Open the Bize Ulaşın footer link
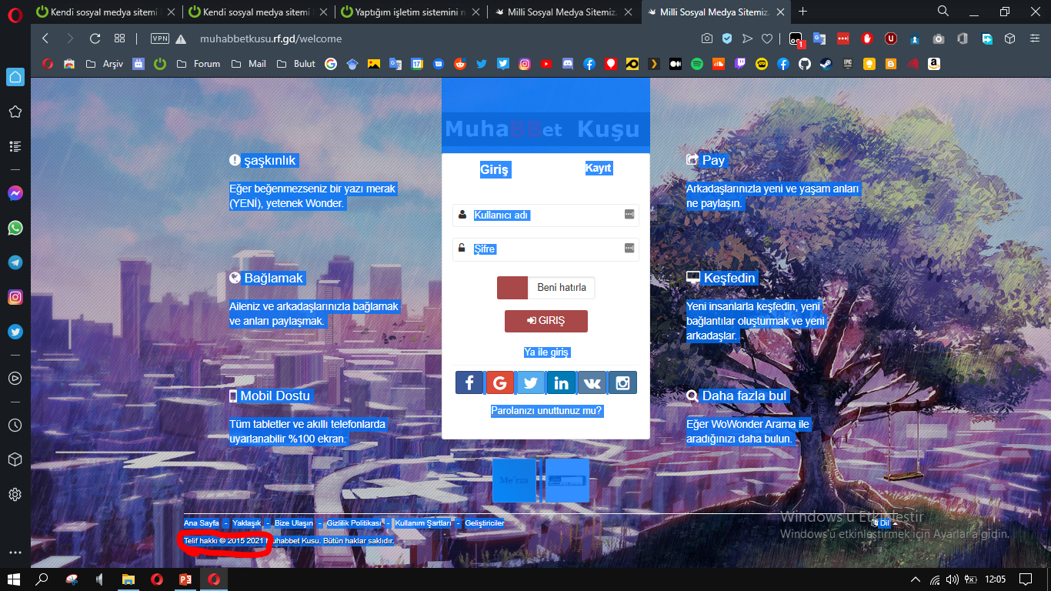This screenshot has height=591, width=1051. [x=294, y=523]
